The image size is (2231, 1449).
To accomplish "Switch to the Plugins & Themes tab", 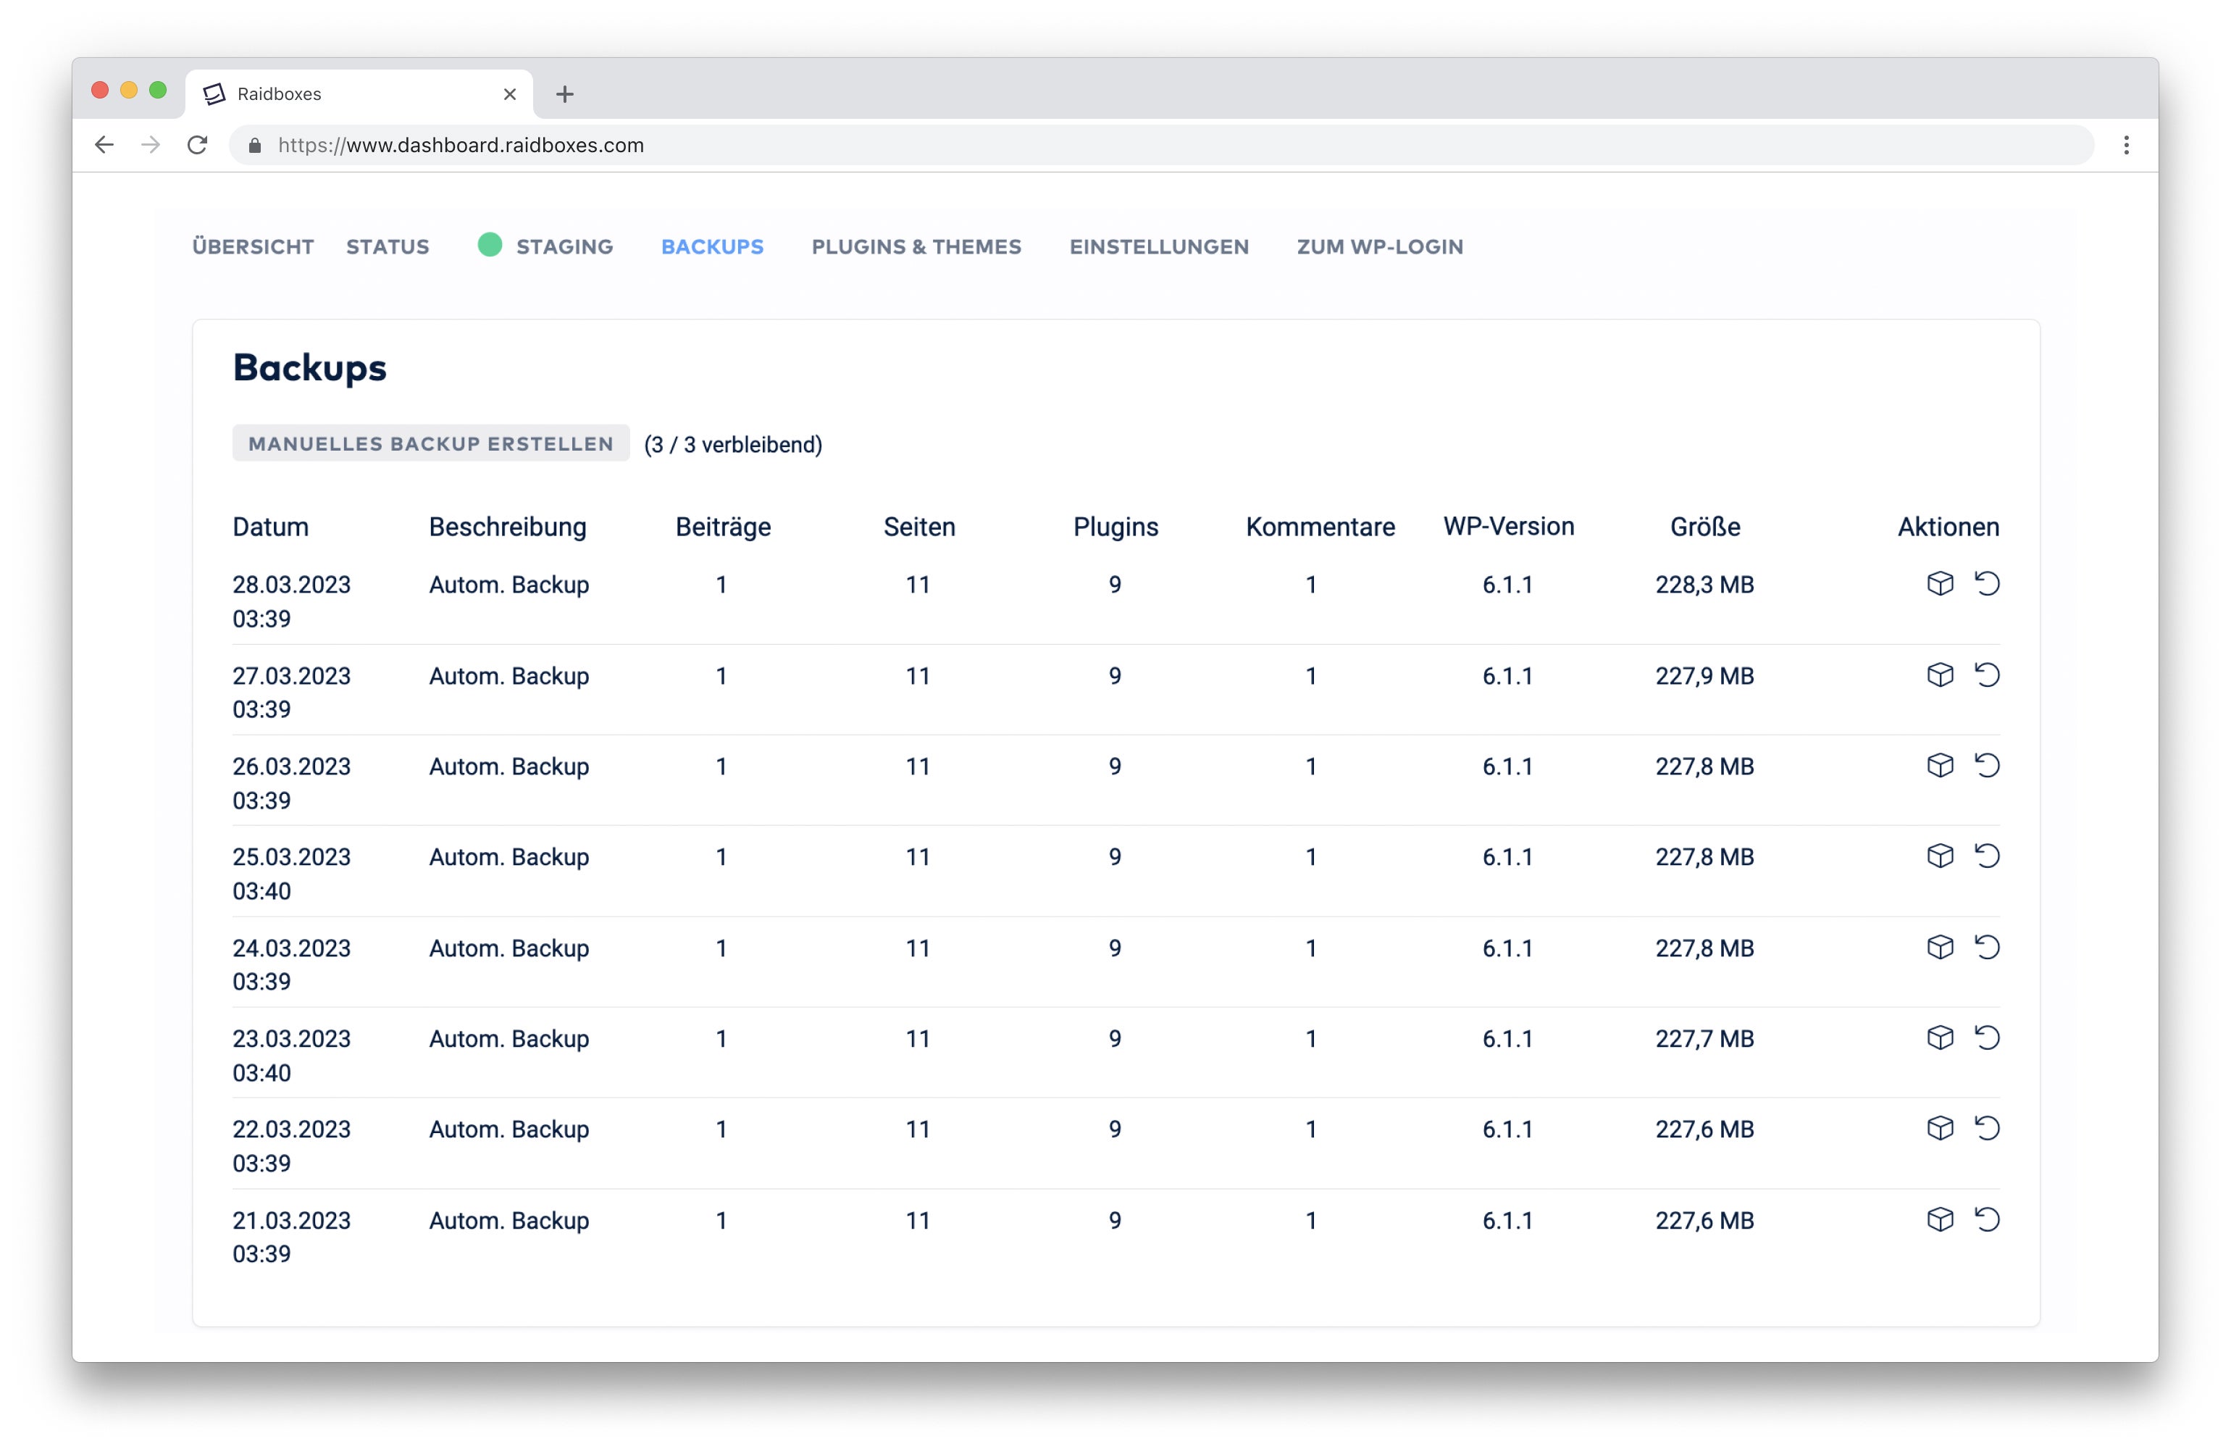I will (916, 246).
